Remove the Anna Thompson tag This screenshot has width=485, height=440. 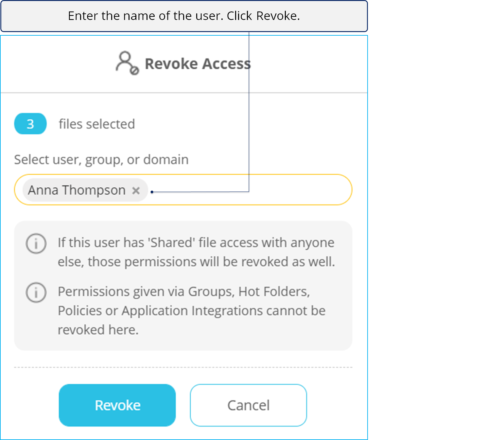tap(136, 190)
